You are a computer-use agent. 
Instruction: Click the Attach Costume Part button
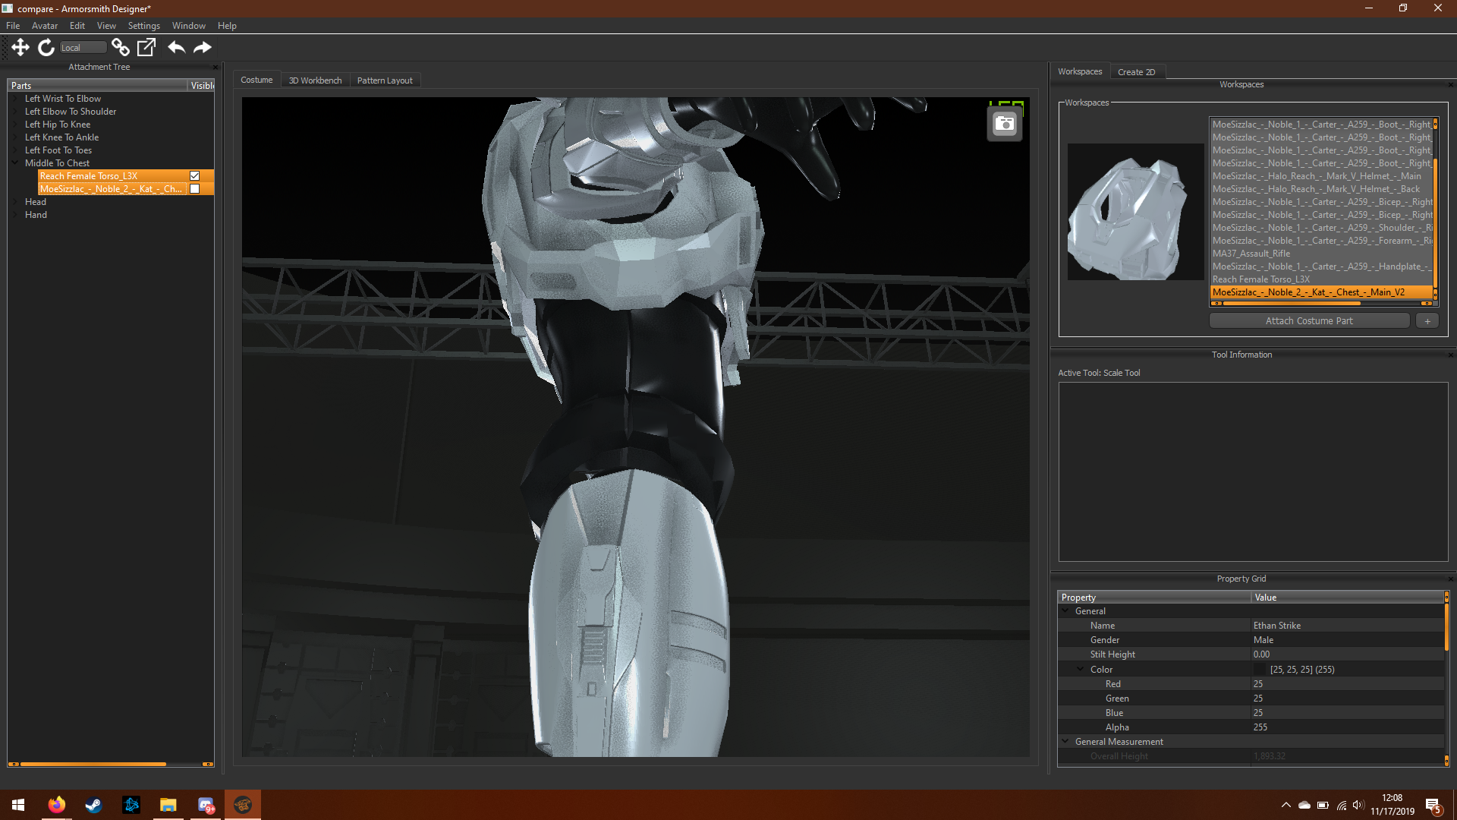click(1308, 321)
